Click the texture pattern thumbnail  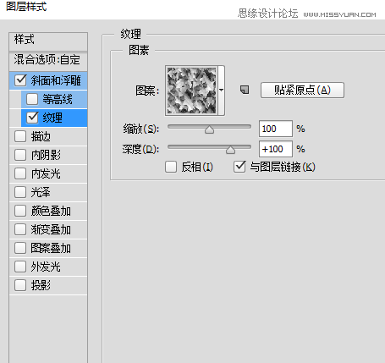pos(192,91)
